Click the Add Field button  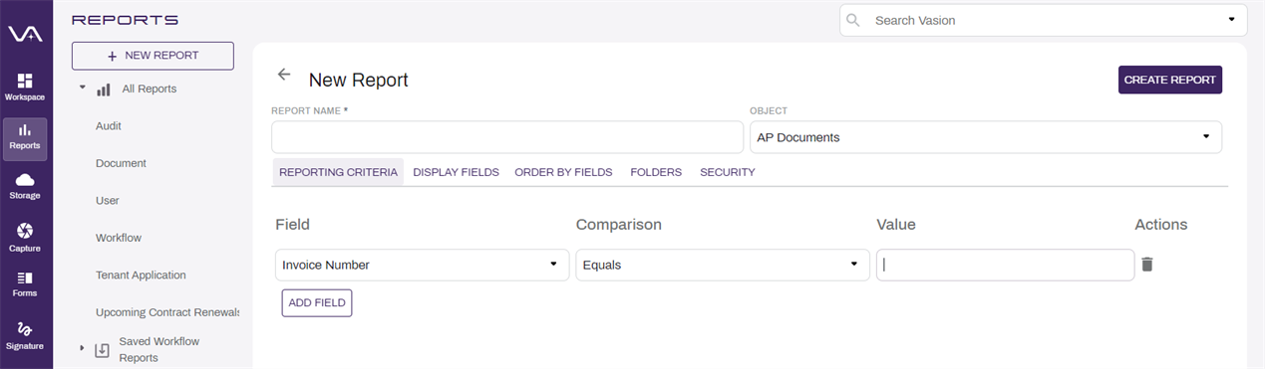point(317,302)
